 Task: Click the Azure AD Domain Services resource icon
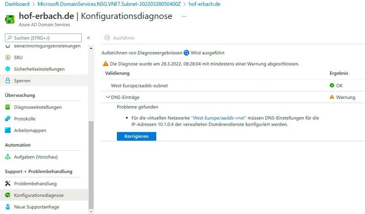[x=10, y=19]
